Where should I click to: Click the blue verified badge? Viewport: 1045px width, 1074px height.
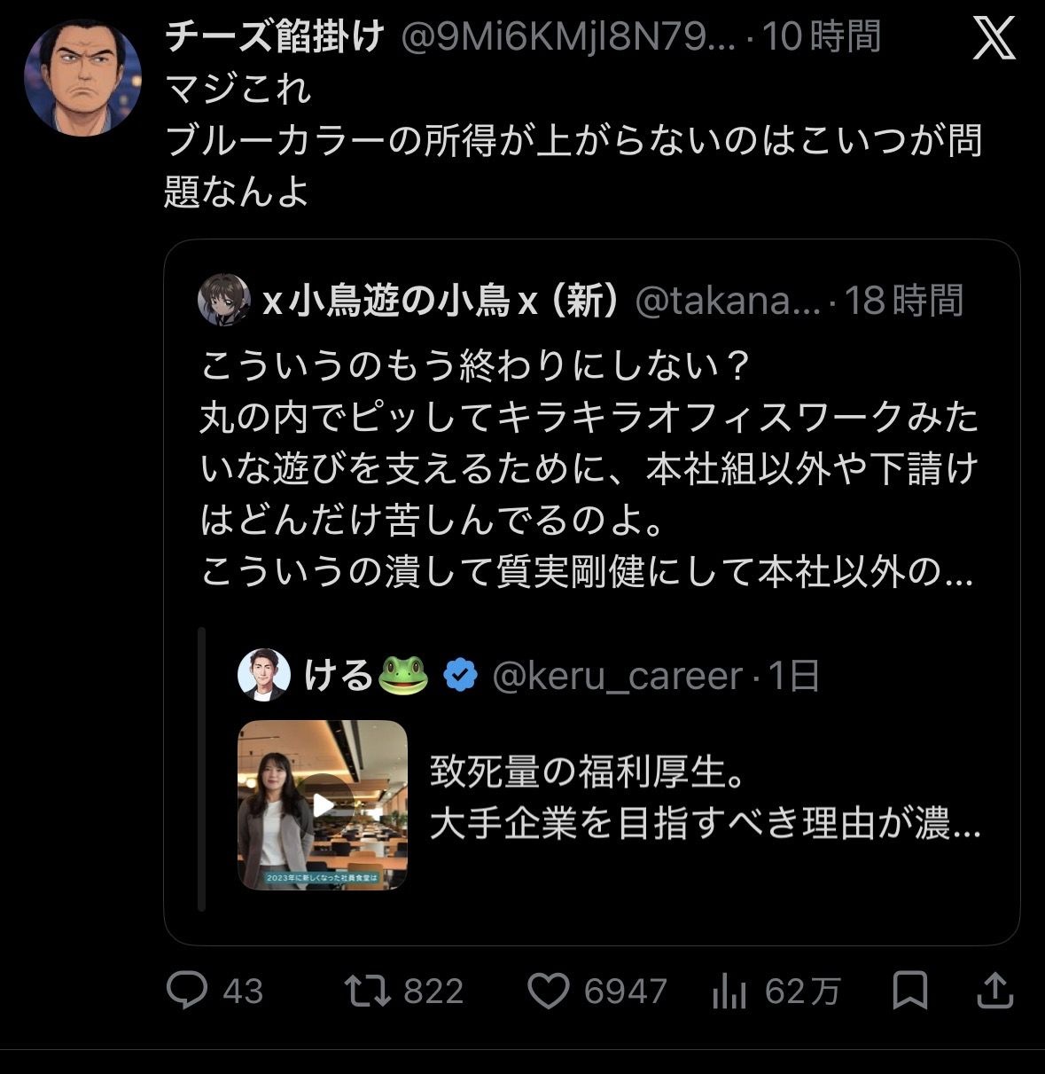[460, 676]
